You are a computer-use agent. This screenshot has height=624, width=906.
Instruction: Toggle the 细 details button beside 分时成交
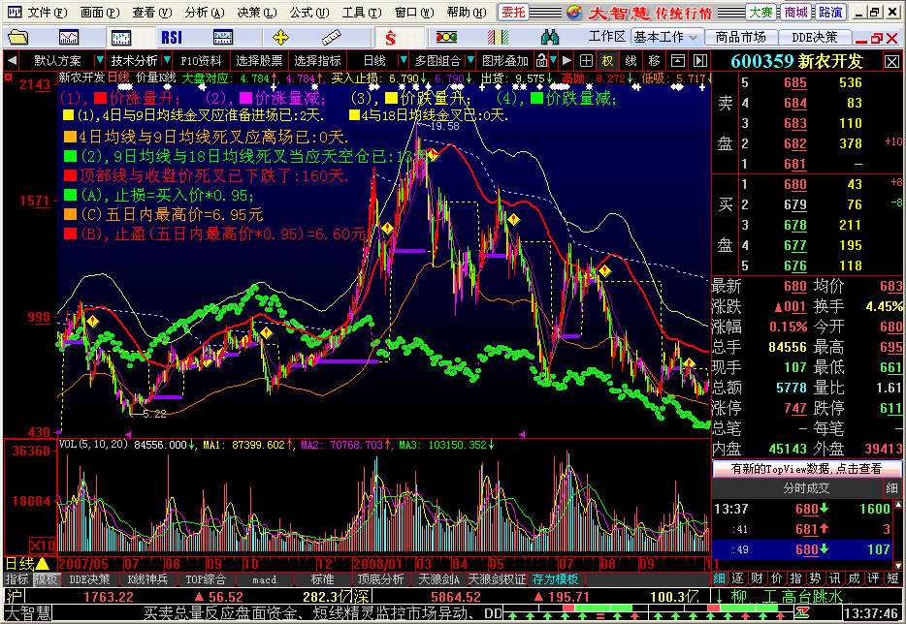coord(891,488)
